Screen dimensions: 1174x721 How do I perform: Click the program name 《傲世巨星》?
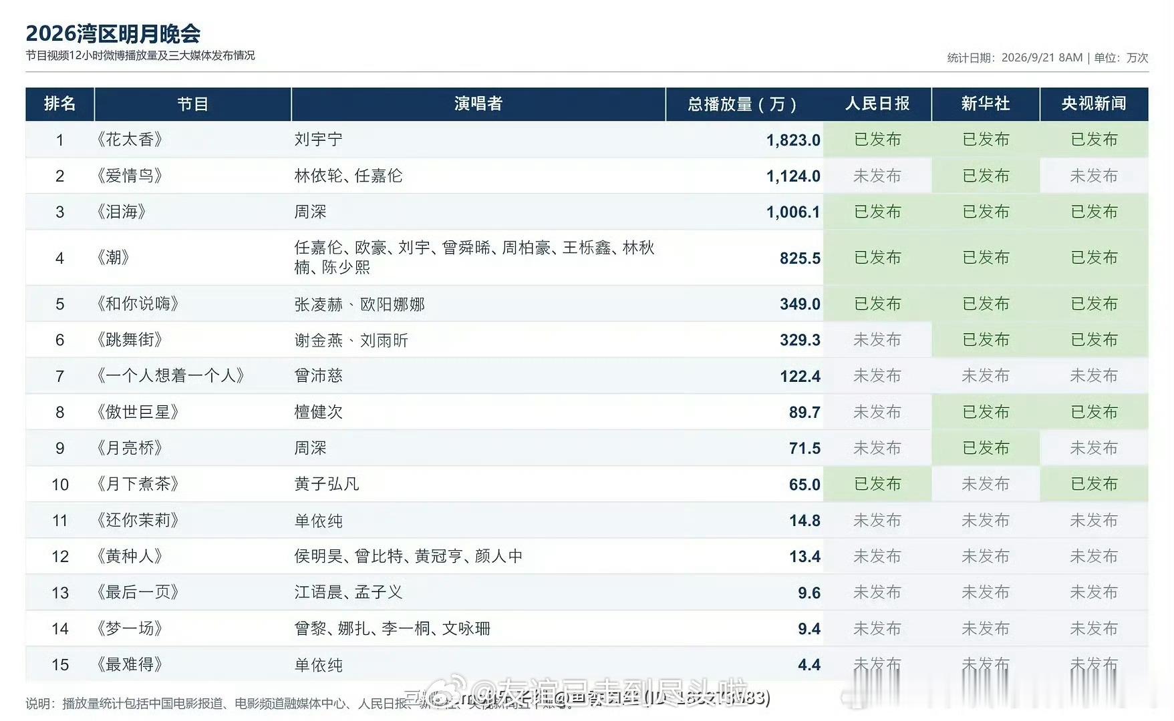click(138, 412)
